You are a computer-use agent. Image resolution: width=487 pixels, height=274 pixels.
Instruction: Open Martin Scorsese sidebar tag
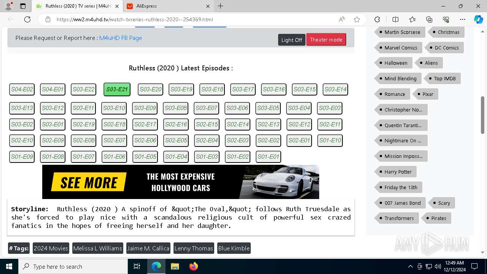pos(399,32)
